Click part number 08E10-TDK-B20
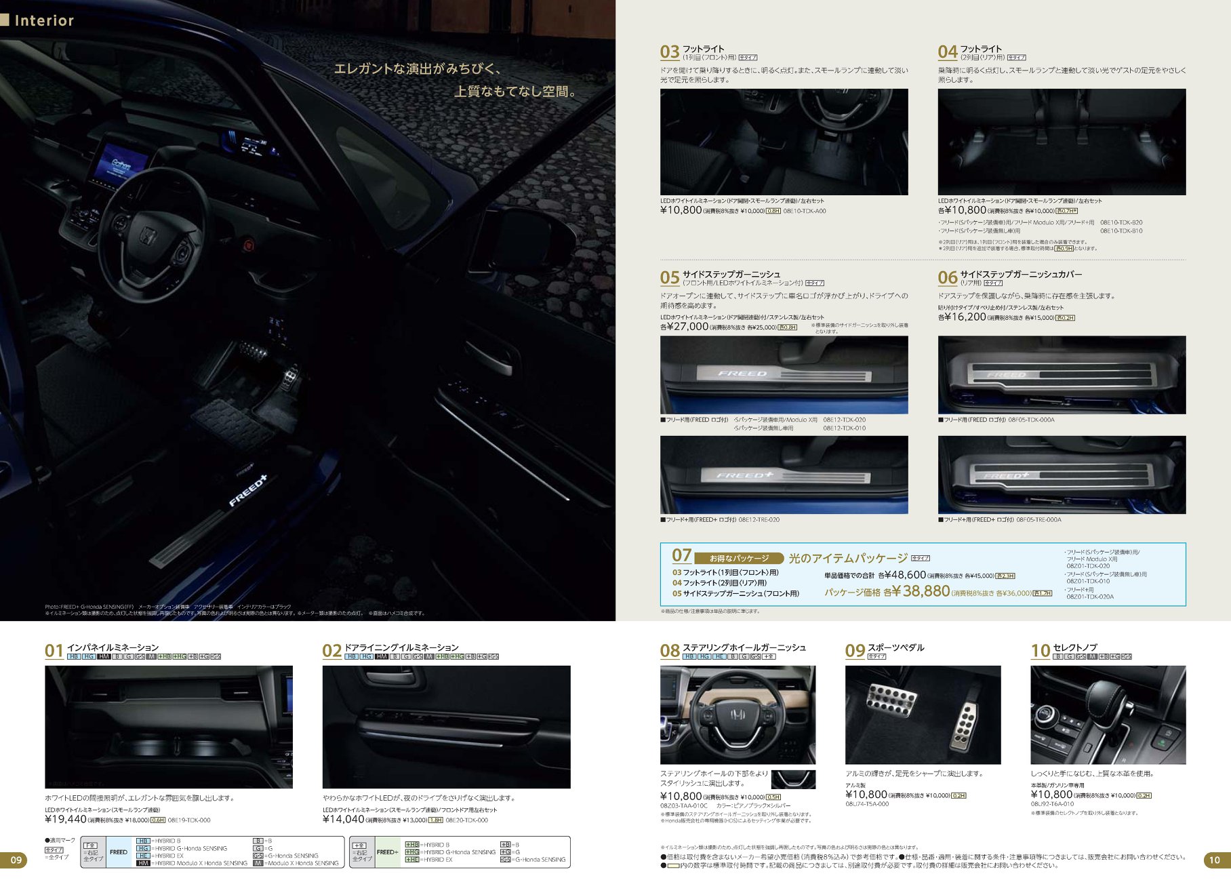 [1121, 222]
